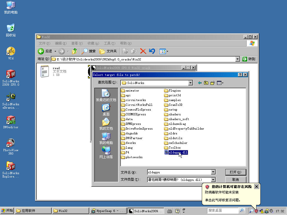Image resolution: width=287 pixels, height=215 pixels.
Task: Open the Edit menu in Win32 window
Action: pos(61,43)
